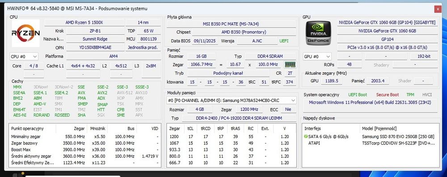This screenshot has height=177, width=447.
Task: Click the GPU memory clock value '2003.4'
Action: coord(377,81)
